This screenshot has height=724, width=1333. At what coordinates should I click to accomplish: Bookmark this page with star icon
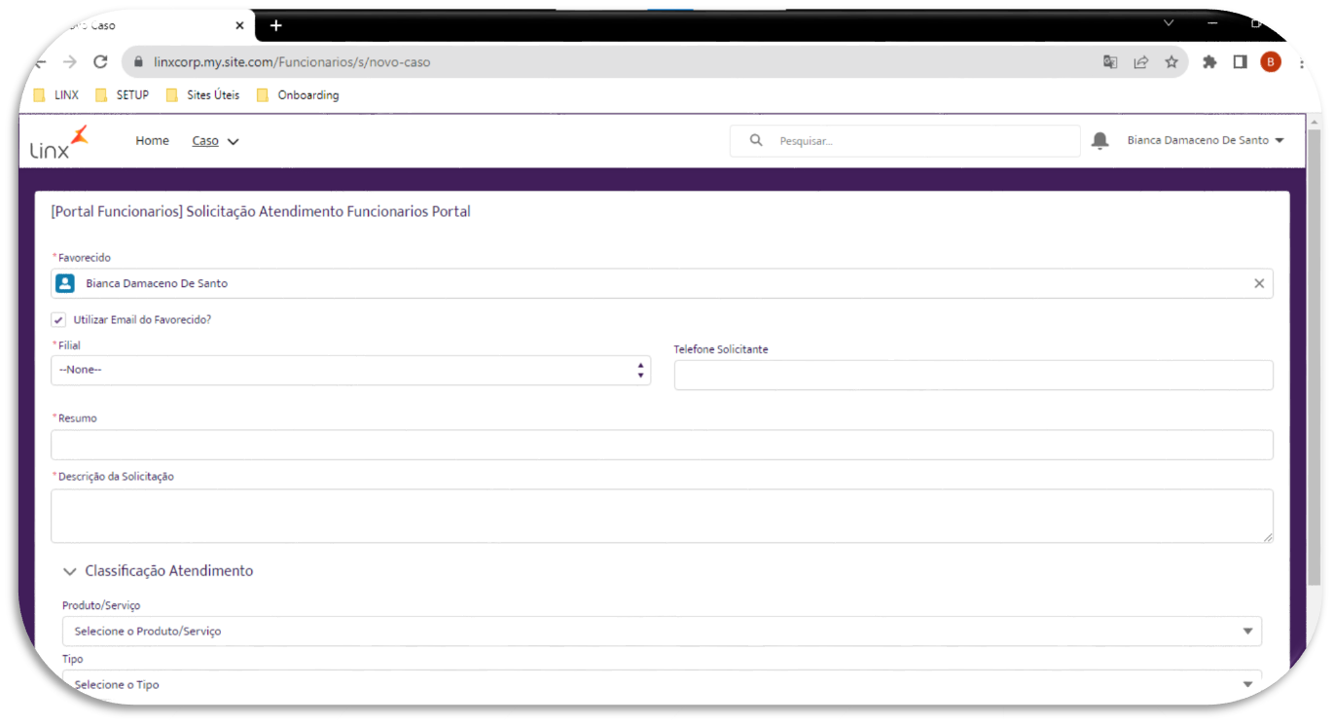1171,62
